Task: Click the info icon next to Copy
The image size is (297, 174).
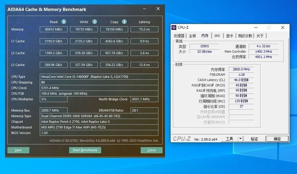Action: [x=124, y=22]
